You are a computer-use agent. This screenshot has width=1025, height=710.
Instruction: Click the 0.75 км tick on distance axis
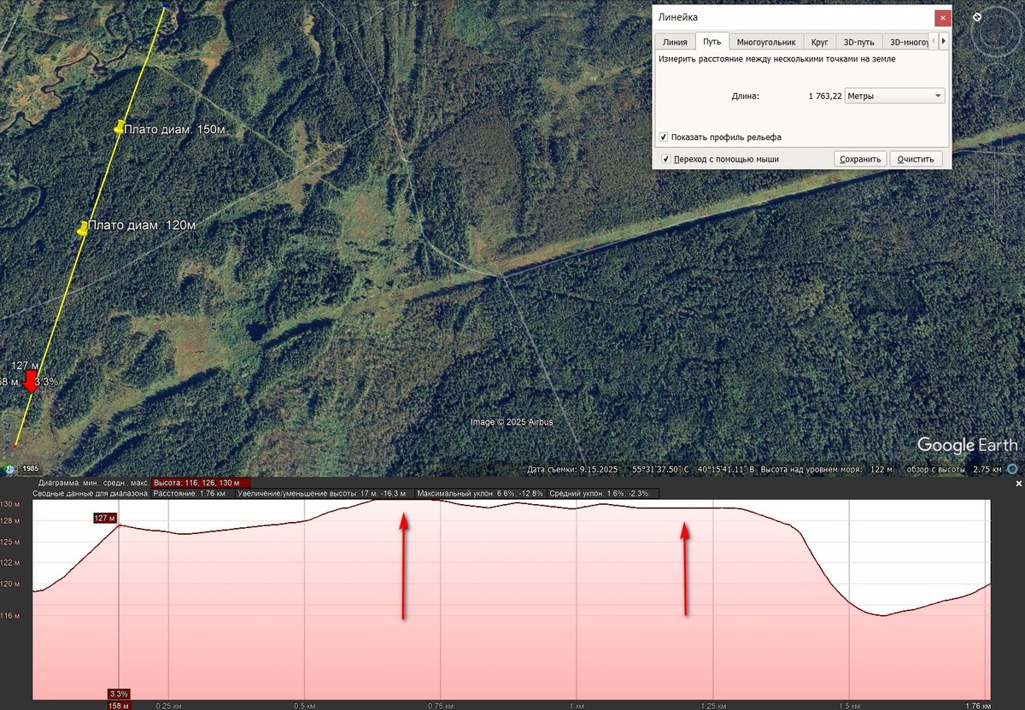(441, 706)
